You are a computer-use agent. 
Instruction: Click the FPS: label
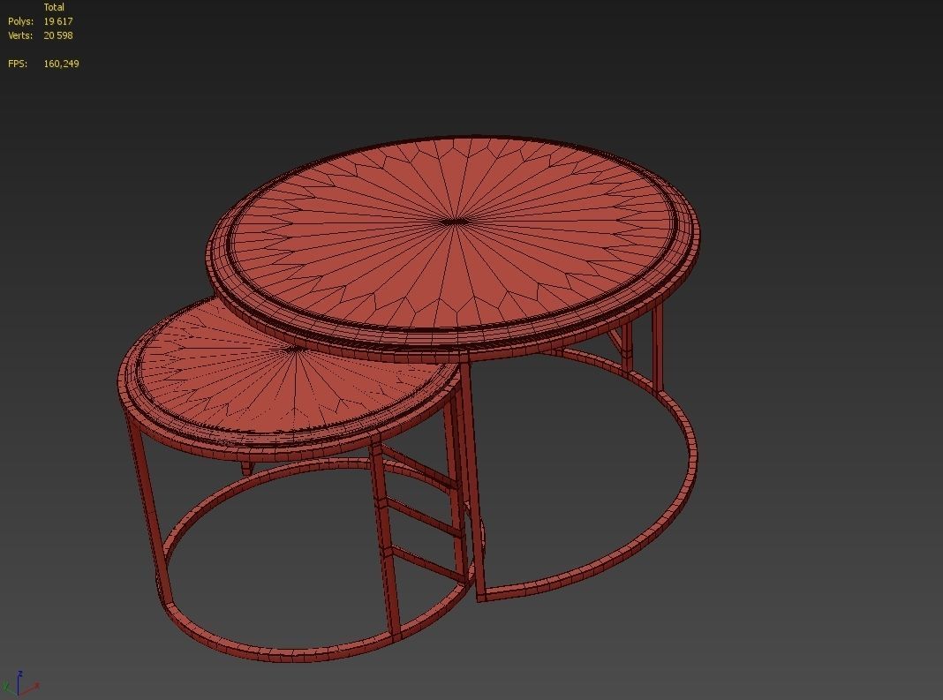point(18,64)
